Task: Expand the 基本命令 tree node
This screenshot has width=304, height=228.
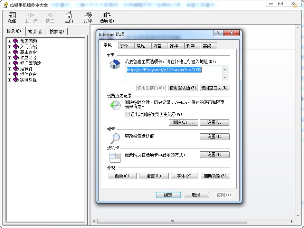Action: 9,52
